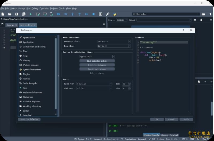This screenshot has height=141, width=214.
Task: Click browse tabs icon in editor
Action: 2,24
